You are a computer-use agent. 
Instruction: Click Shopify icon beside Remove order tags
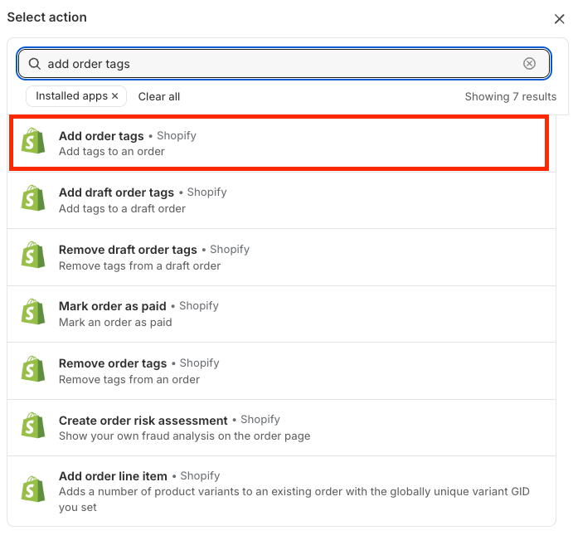coord(33,368)
